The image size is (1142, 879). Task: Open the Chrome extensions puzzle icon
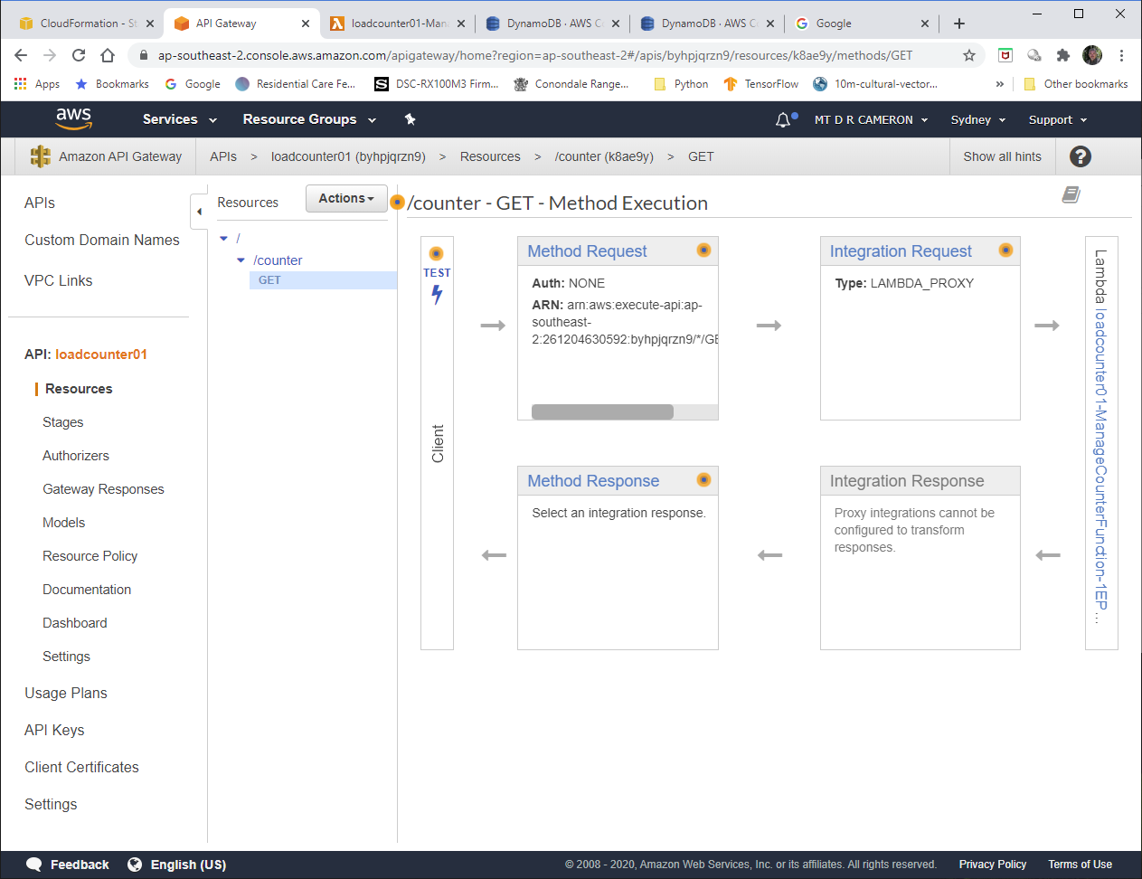point(1063,55)
